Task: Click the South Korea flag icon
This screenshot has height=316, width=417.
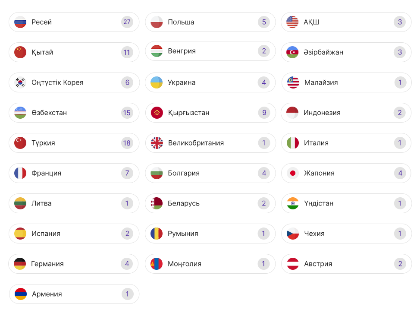Action: pyautogui.click(x=20, y=82)
